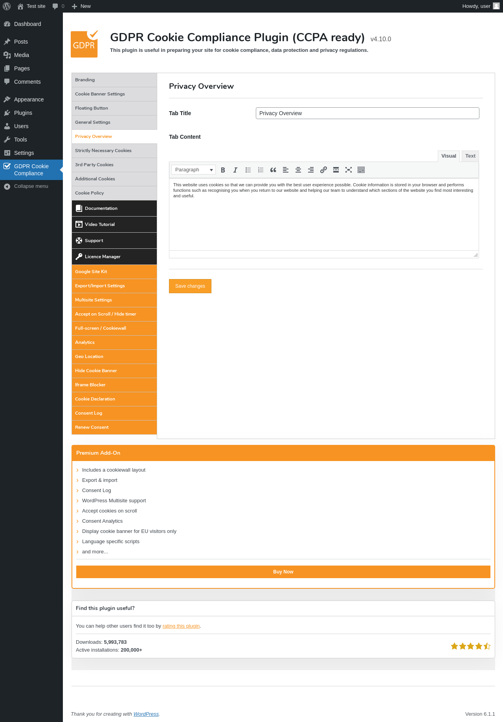
Task: Click the user avatar in the admin bar
Action: pyautogui.click(x=496, y=6)
